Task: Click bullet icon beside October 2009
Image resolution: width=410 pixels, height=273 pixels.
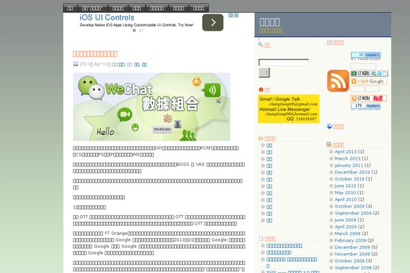Action: click(x=331, y=206)
